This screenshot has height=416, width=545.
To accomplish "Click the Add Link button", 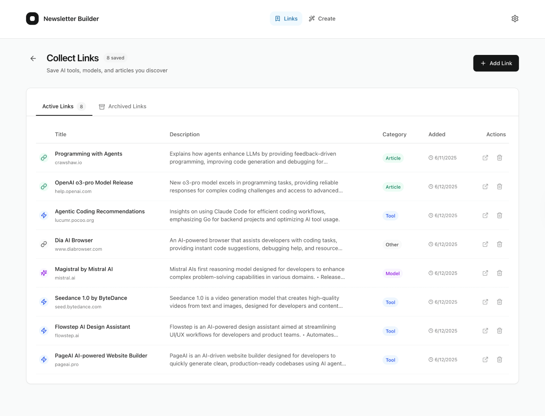I will click(496, 63).
